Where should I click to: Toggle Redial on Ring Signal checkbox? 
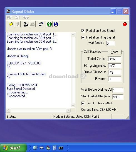(83, 37)
